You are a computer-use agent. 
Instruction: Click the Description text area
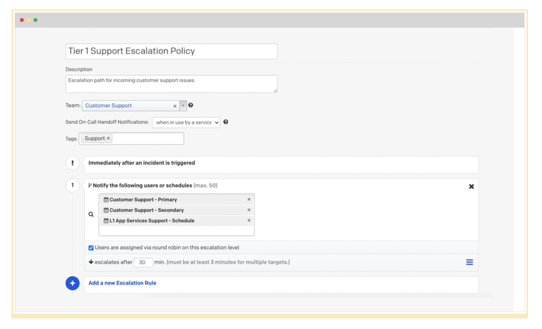point(171,84)
